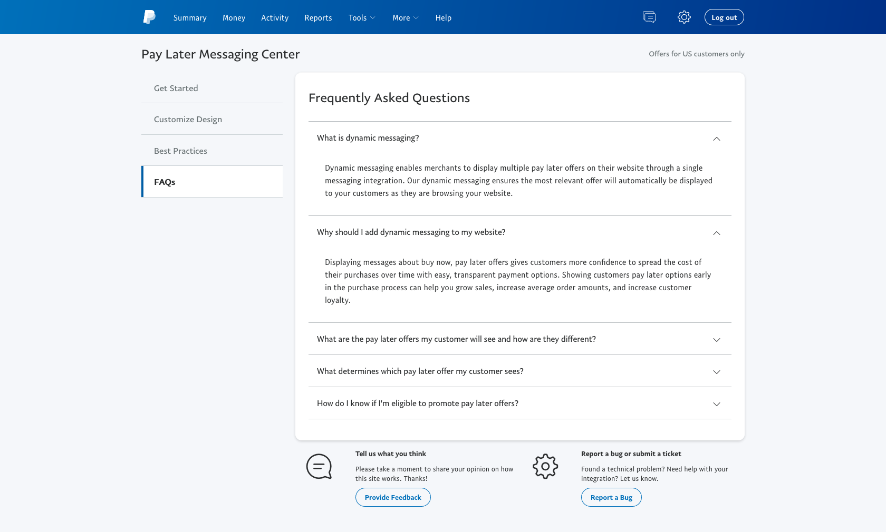This screenshot has width=886, height=532.
Task: Click the 'Pay Later Messaging Center' title
Action: coord(220,54)
